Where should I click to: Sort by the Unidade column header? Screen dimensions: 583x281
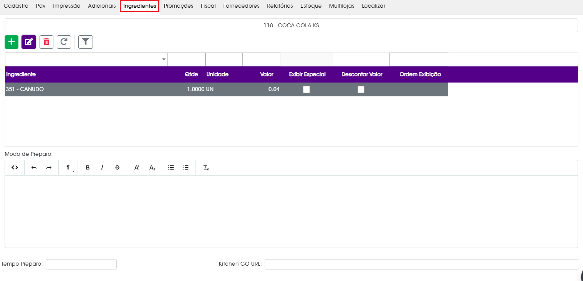[x=217, y=74]
